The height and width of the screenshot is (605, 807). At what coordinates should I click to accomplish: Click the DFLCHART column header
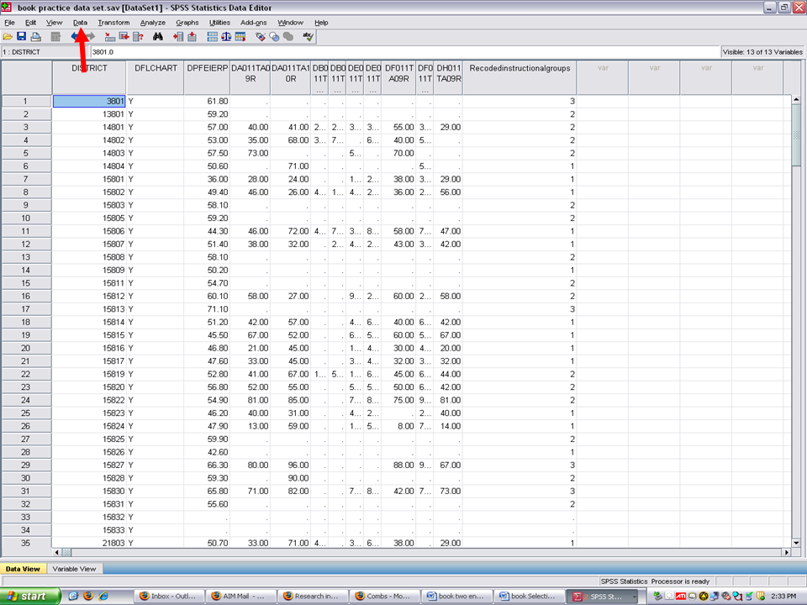click(154, 68)
